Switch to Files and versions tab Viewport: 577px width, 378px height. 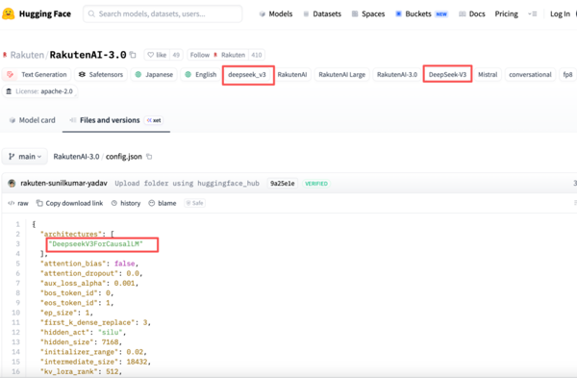[116, 120]
